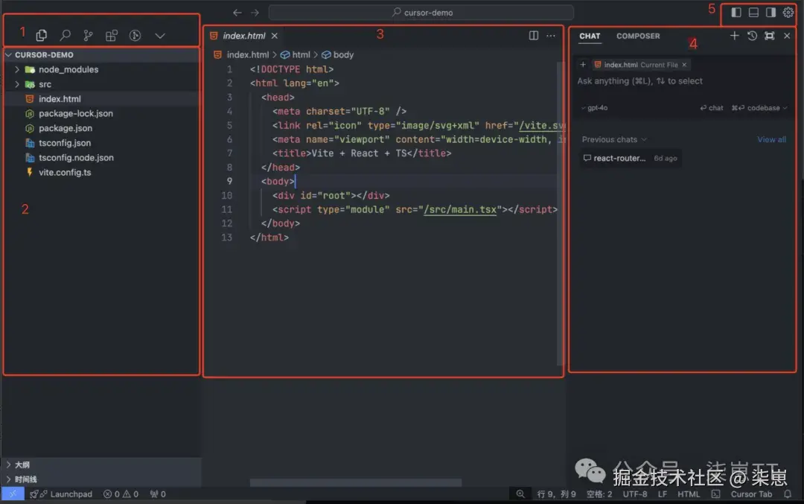Expand the src folder
Viewport: 804px width, 504px height.
click(101, 84)
